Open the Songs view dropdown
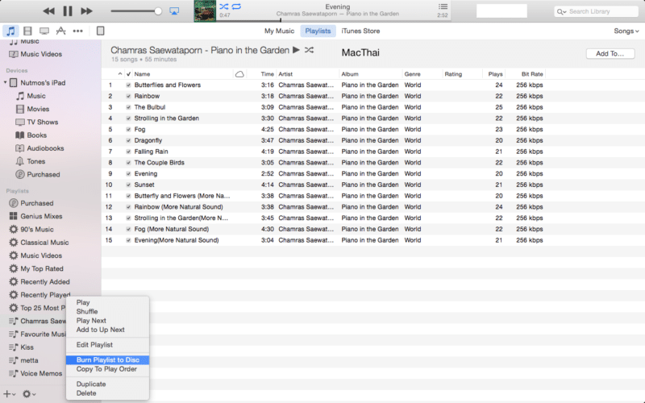The height and width of the screenshot is (403, 645). [x=626, y=31]
